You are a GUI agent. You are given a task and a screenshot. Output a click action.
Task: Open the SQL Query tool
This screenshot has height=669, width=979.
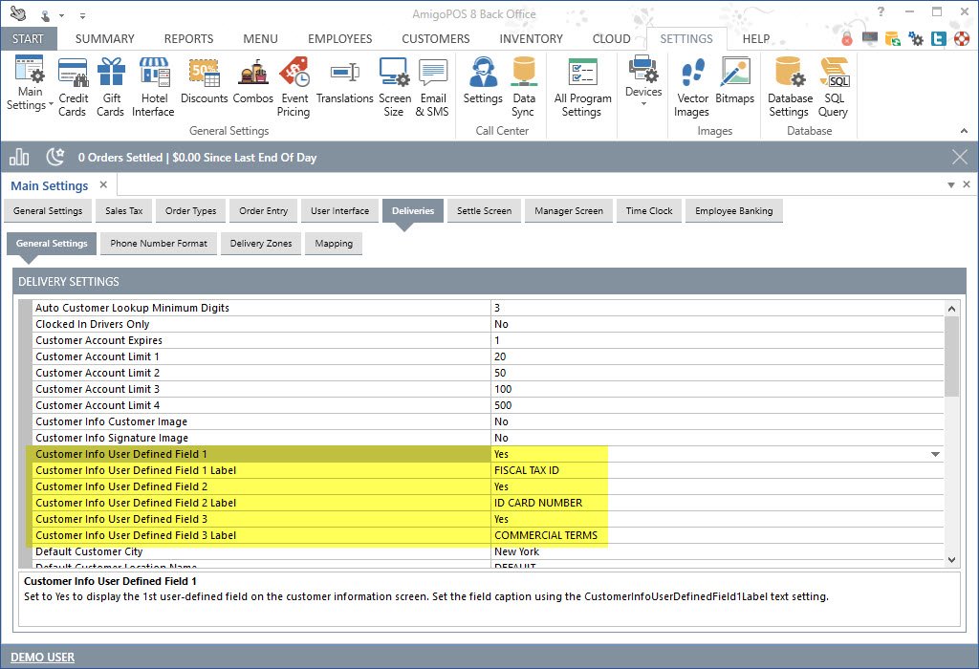[833, 86]
